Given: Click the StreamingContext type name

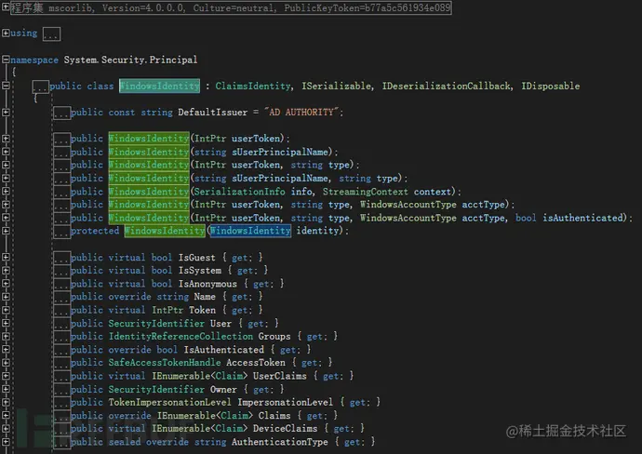Looking at the screenshot, I should pos(366,192).
